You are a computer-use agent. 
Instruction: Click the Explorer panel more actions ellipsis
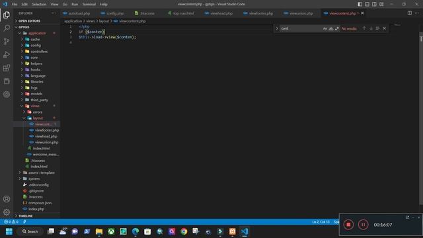point(54,13)
